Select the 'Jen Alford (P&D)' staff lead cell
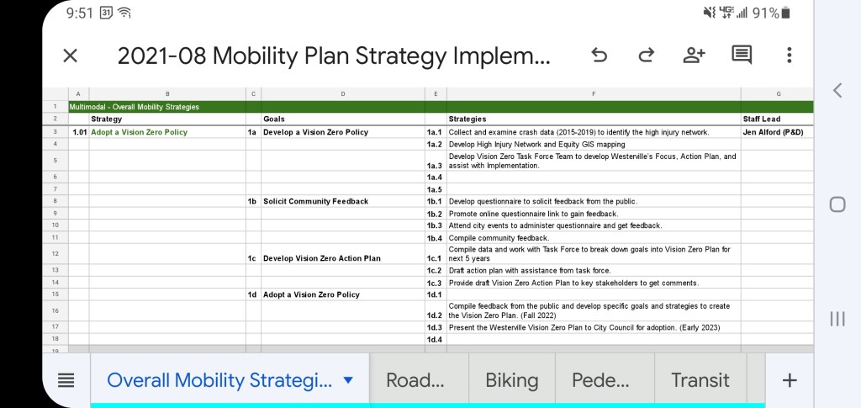Image resolution: width=861 pixels, height=408 pixels. click(x=776, y=132)
